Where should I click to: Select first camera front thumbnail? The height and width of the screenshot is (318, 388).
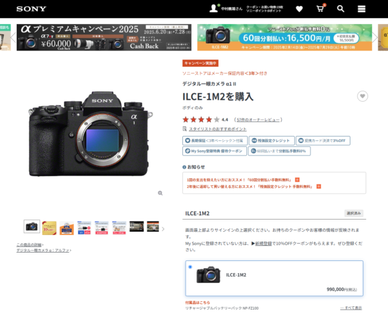pos(32,226)
